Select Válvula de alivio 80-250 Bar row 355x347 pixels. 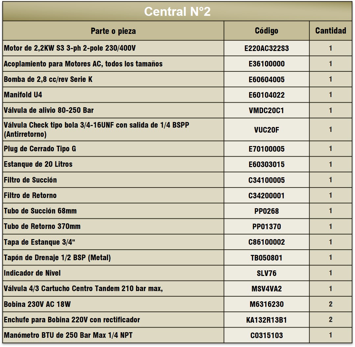click(x=177, y=110)
